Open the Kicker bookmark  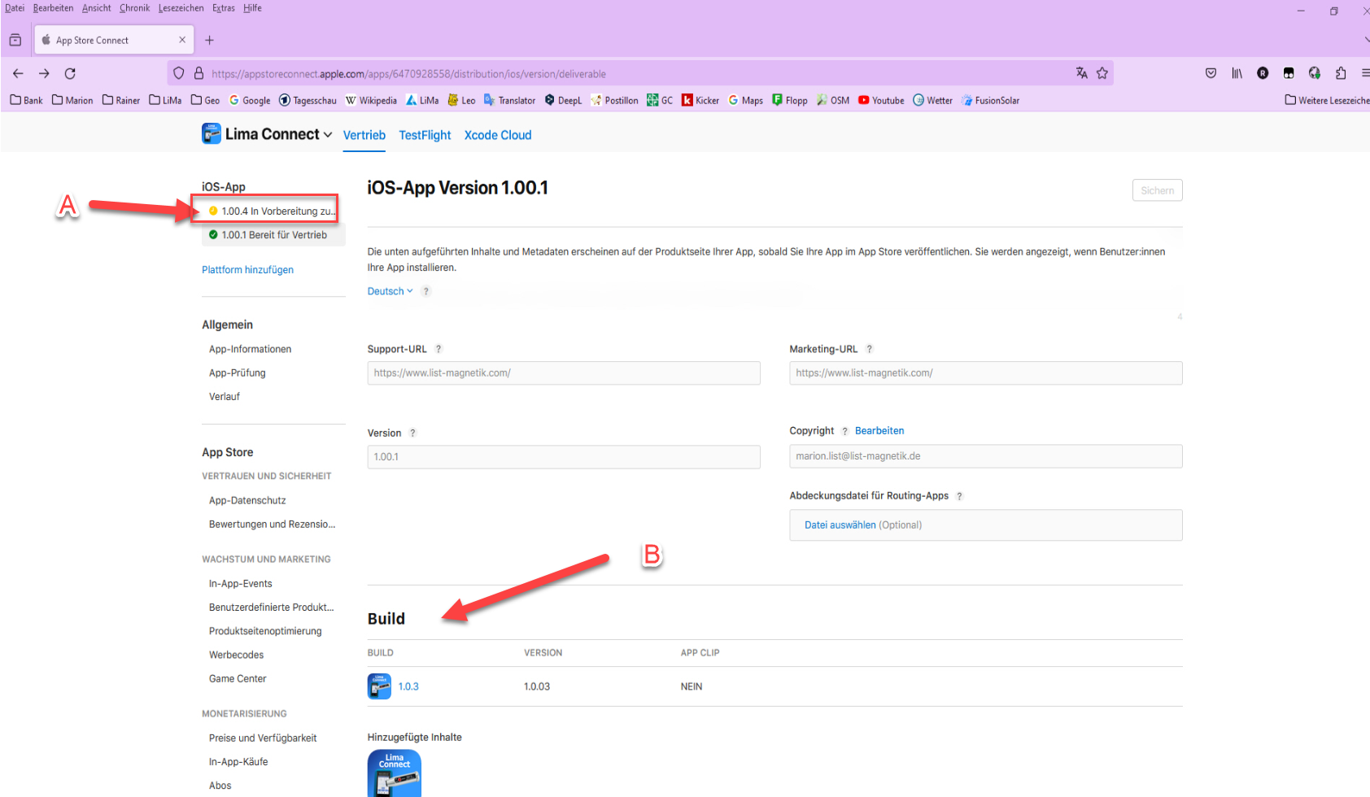(x=700, y=100)
